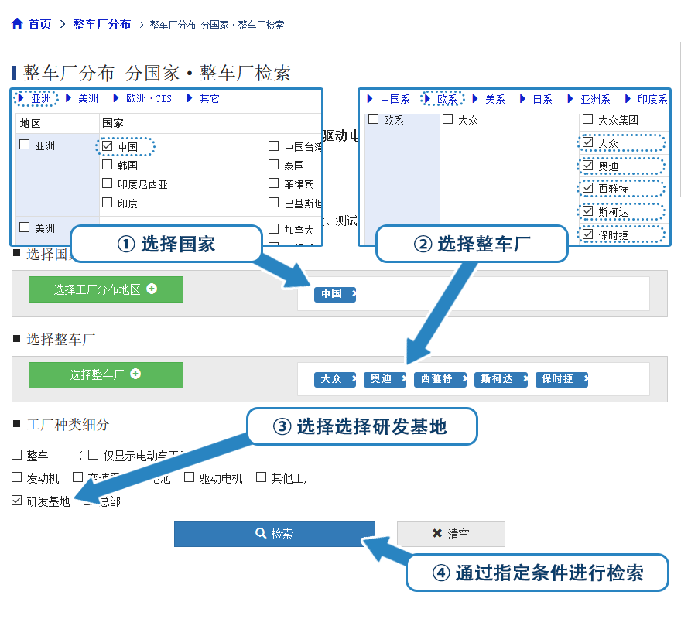This screenshot has height=619, width=681.
Task: Check the 印度尼西亚 checkbox
Action: 108,183
